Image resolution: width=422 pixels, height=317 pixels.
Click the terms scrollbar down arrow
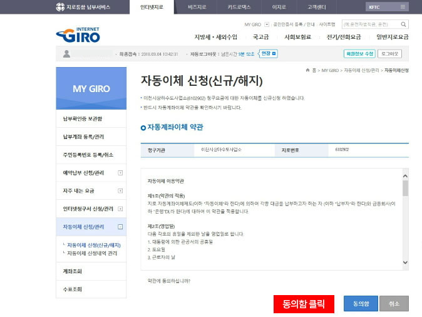[405, 262]
